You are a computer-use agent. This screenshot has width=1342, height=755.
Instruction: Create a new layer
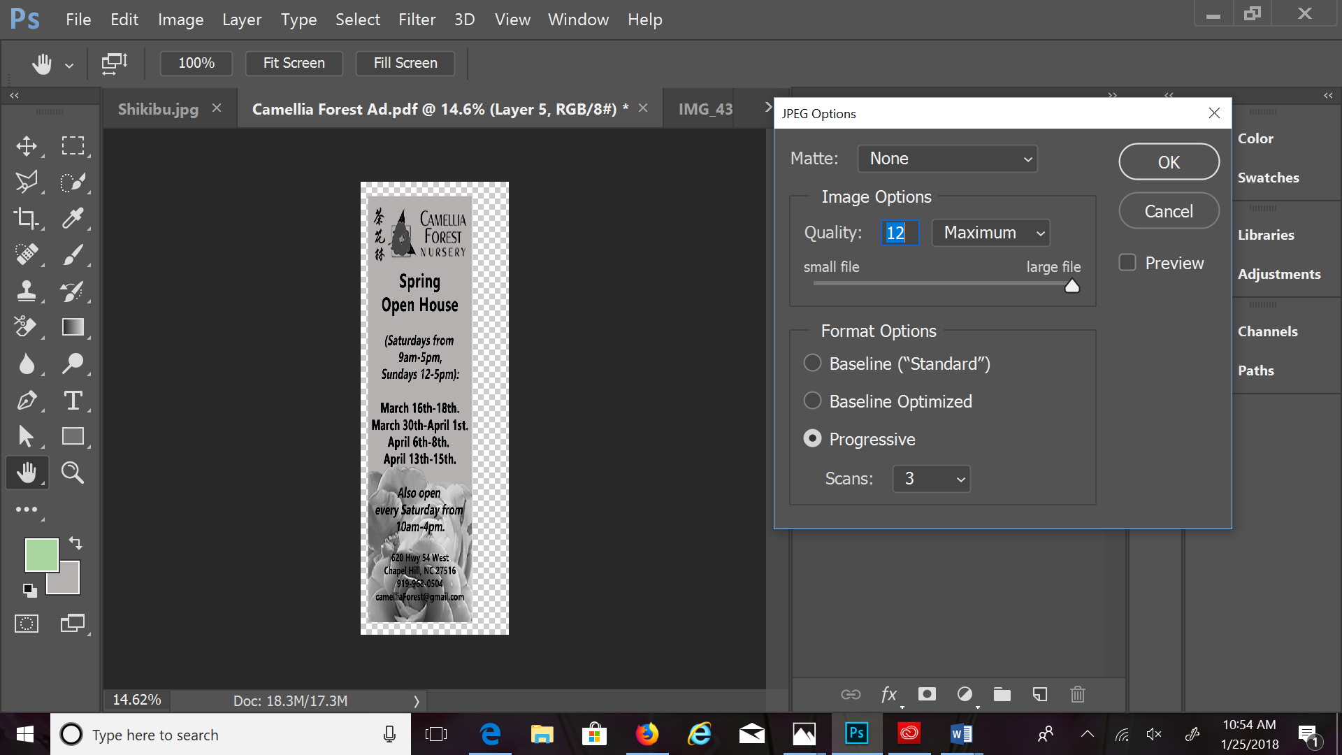(x=1040, y=694)
